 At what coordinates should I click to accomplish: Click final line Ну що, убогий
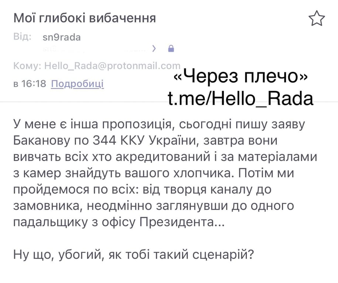coord(134,255)
